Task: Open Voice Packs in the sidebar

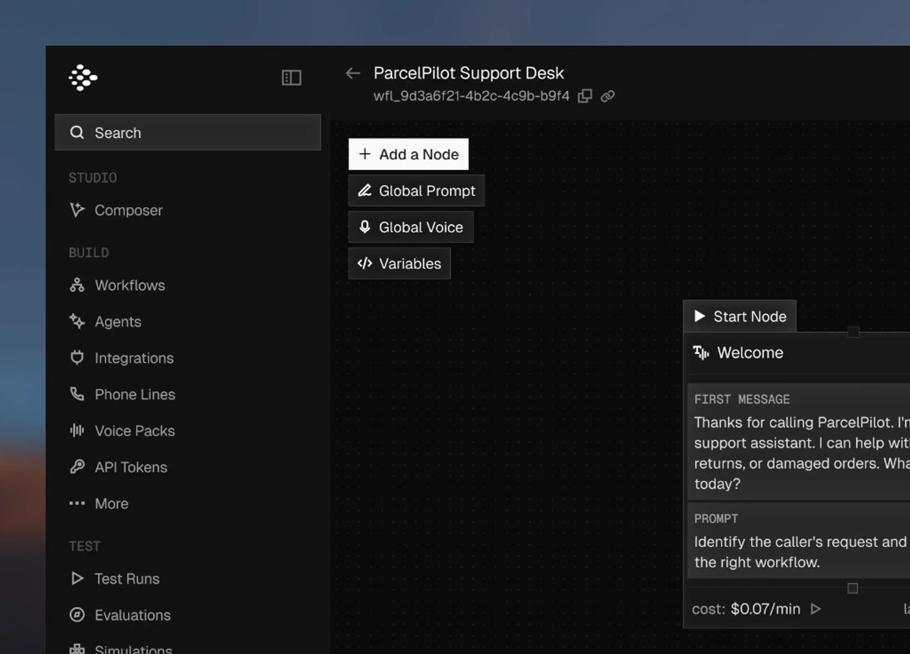Action: [122, 431]
